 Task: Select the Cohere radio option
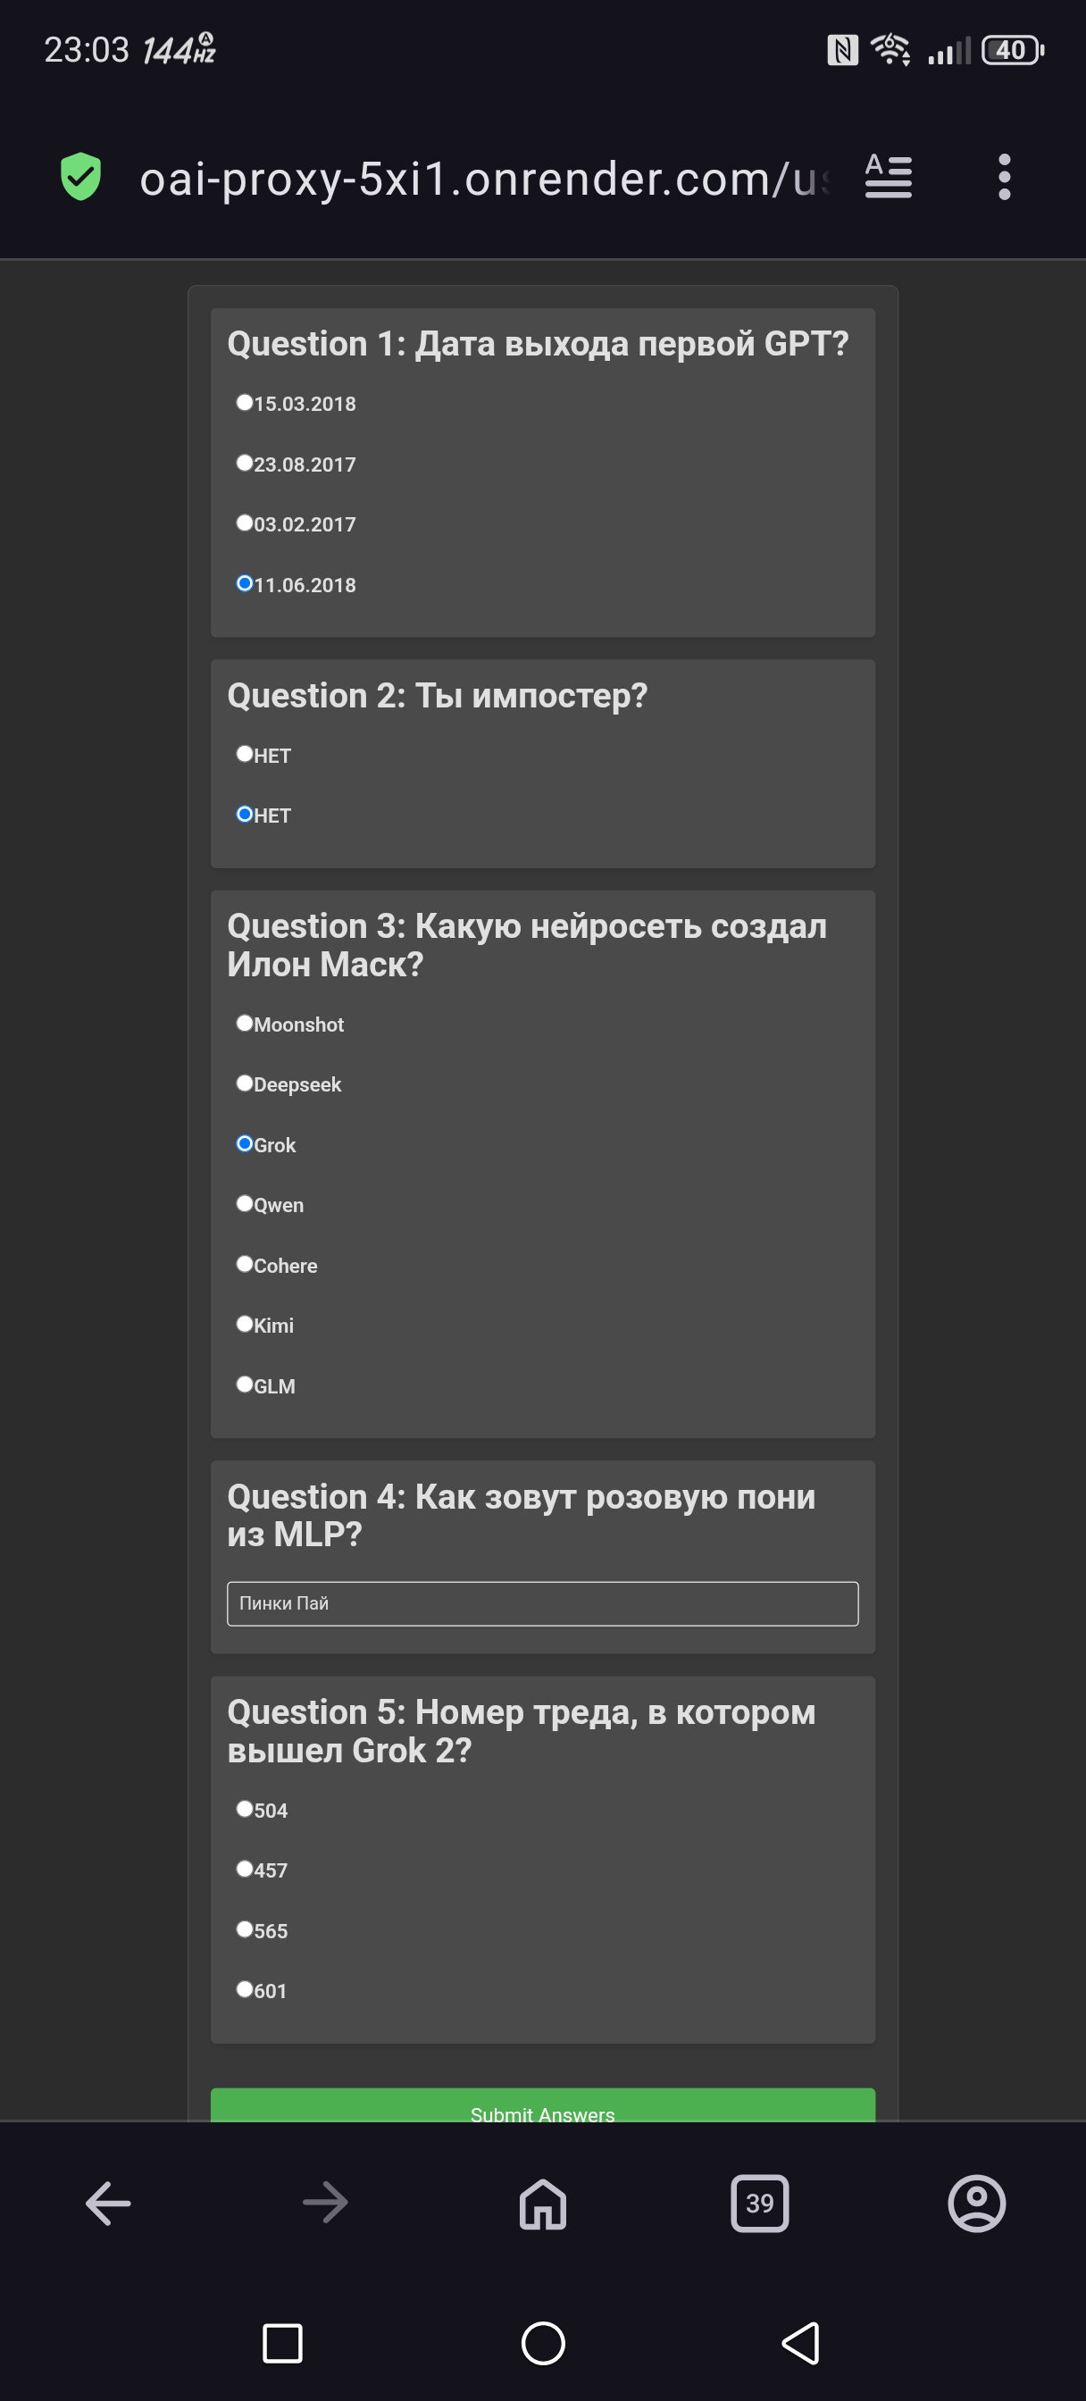pos(244,1265)
